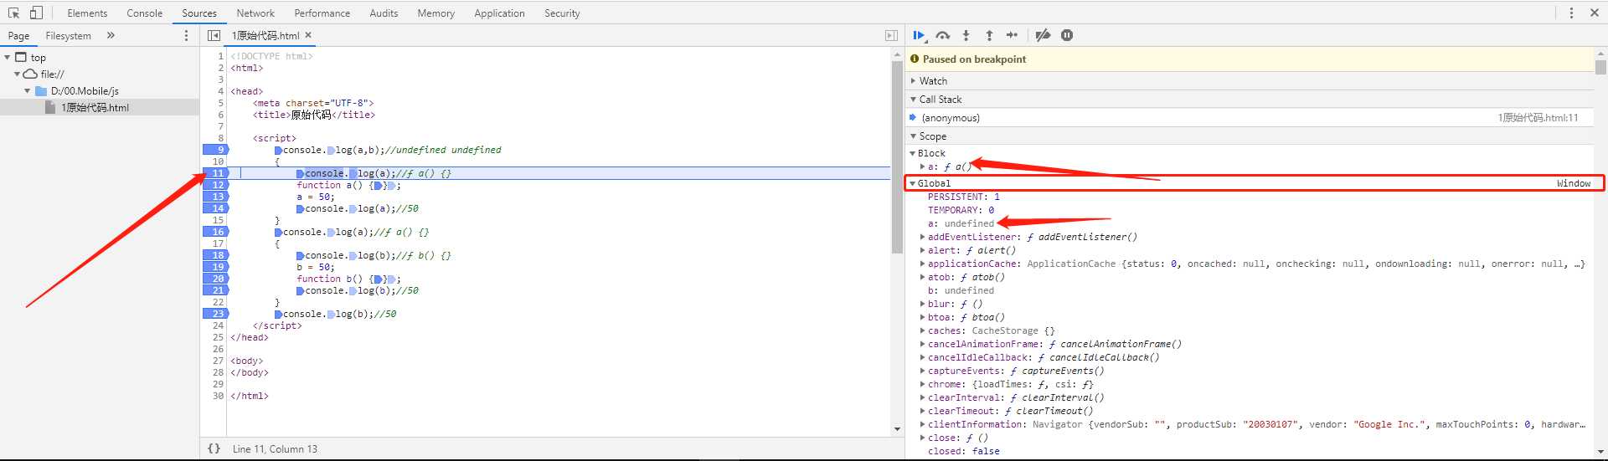Open the Elements tab
Viewport: 1608px width, 461px height.
pos(87,13)
